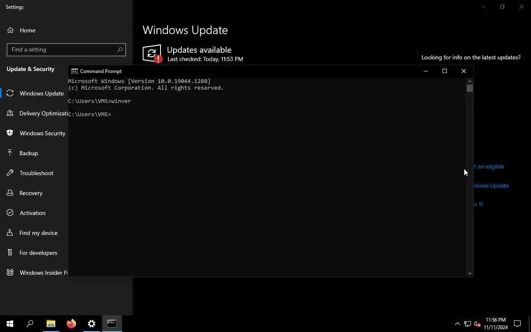Launch Firefox from the taskbar
This screenshot has width=531, height=332.
point(71,324)
